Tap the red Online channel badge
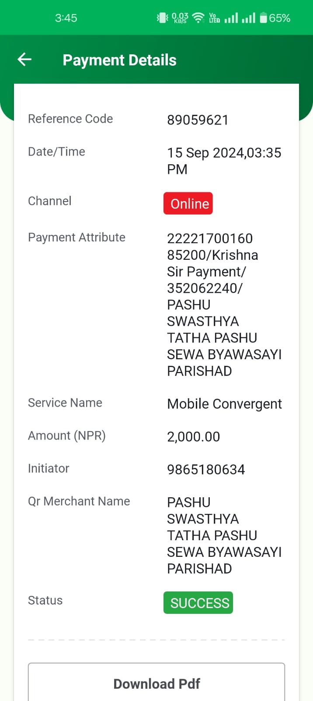The image size is (313, 701). click(x=188, y=203)
